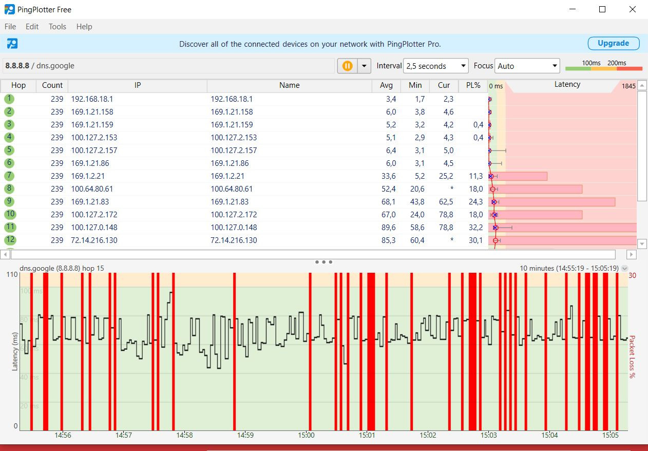Click the 8.8.8.8 target address field
This screenshot has height=451, width=648.
pyautogui.click(x=168, y=66)
